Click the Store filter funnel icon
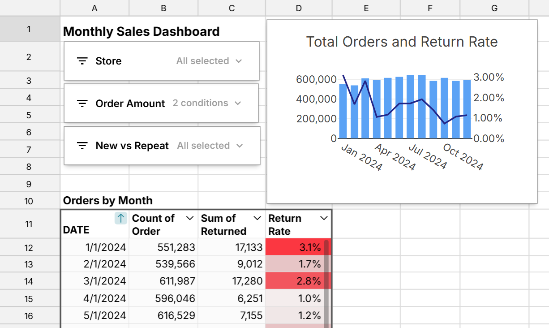The height and width of the screenshot is (328, 549). coord(82,60)
